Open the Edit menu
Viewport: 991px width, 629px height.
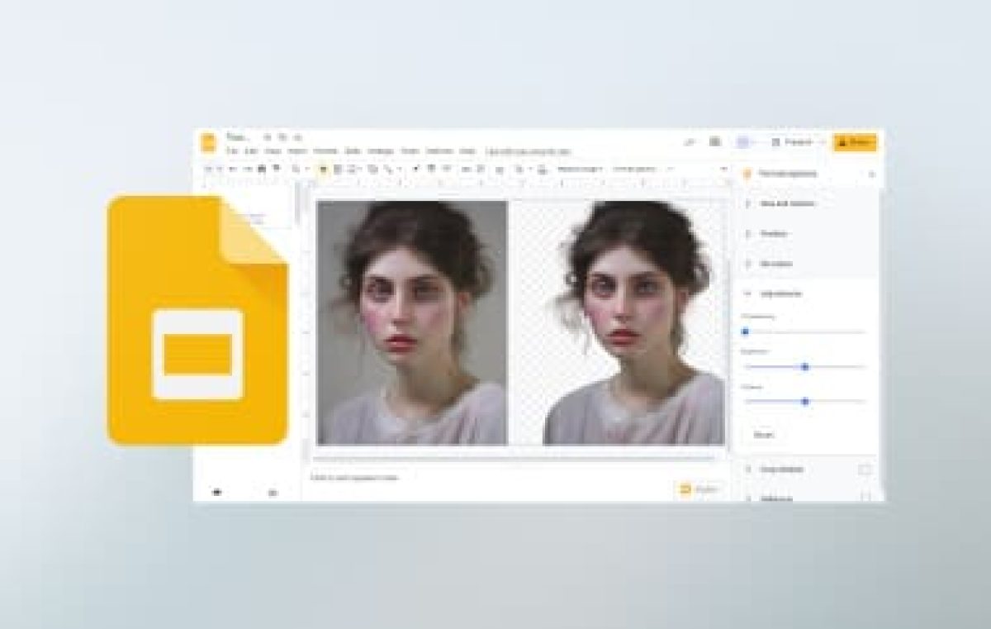click(x=253, y=152)
